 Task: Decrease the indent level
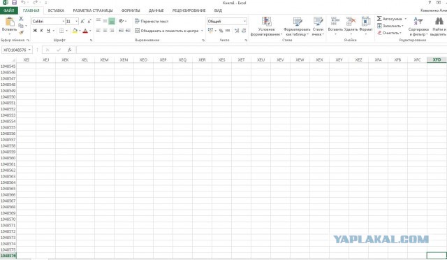(x=121, y=31)
